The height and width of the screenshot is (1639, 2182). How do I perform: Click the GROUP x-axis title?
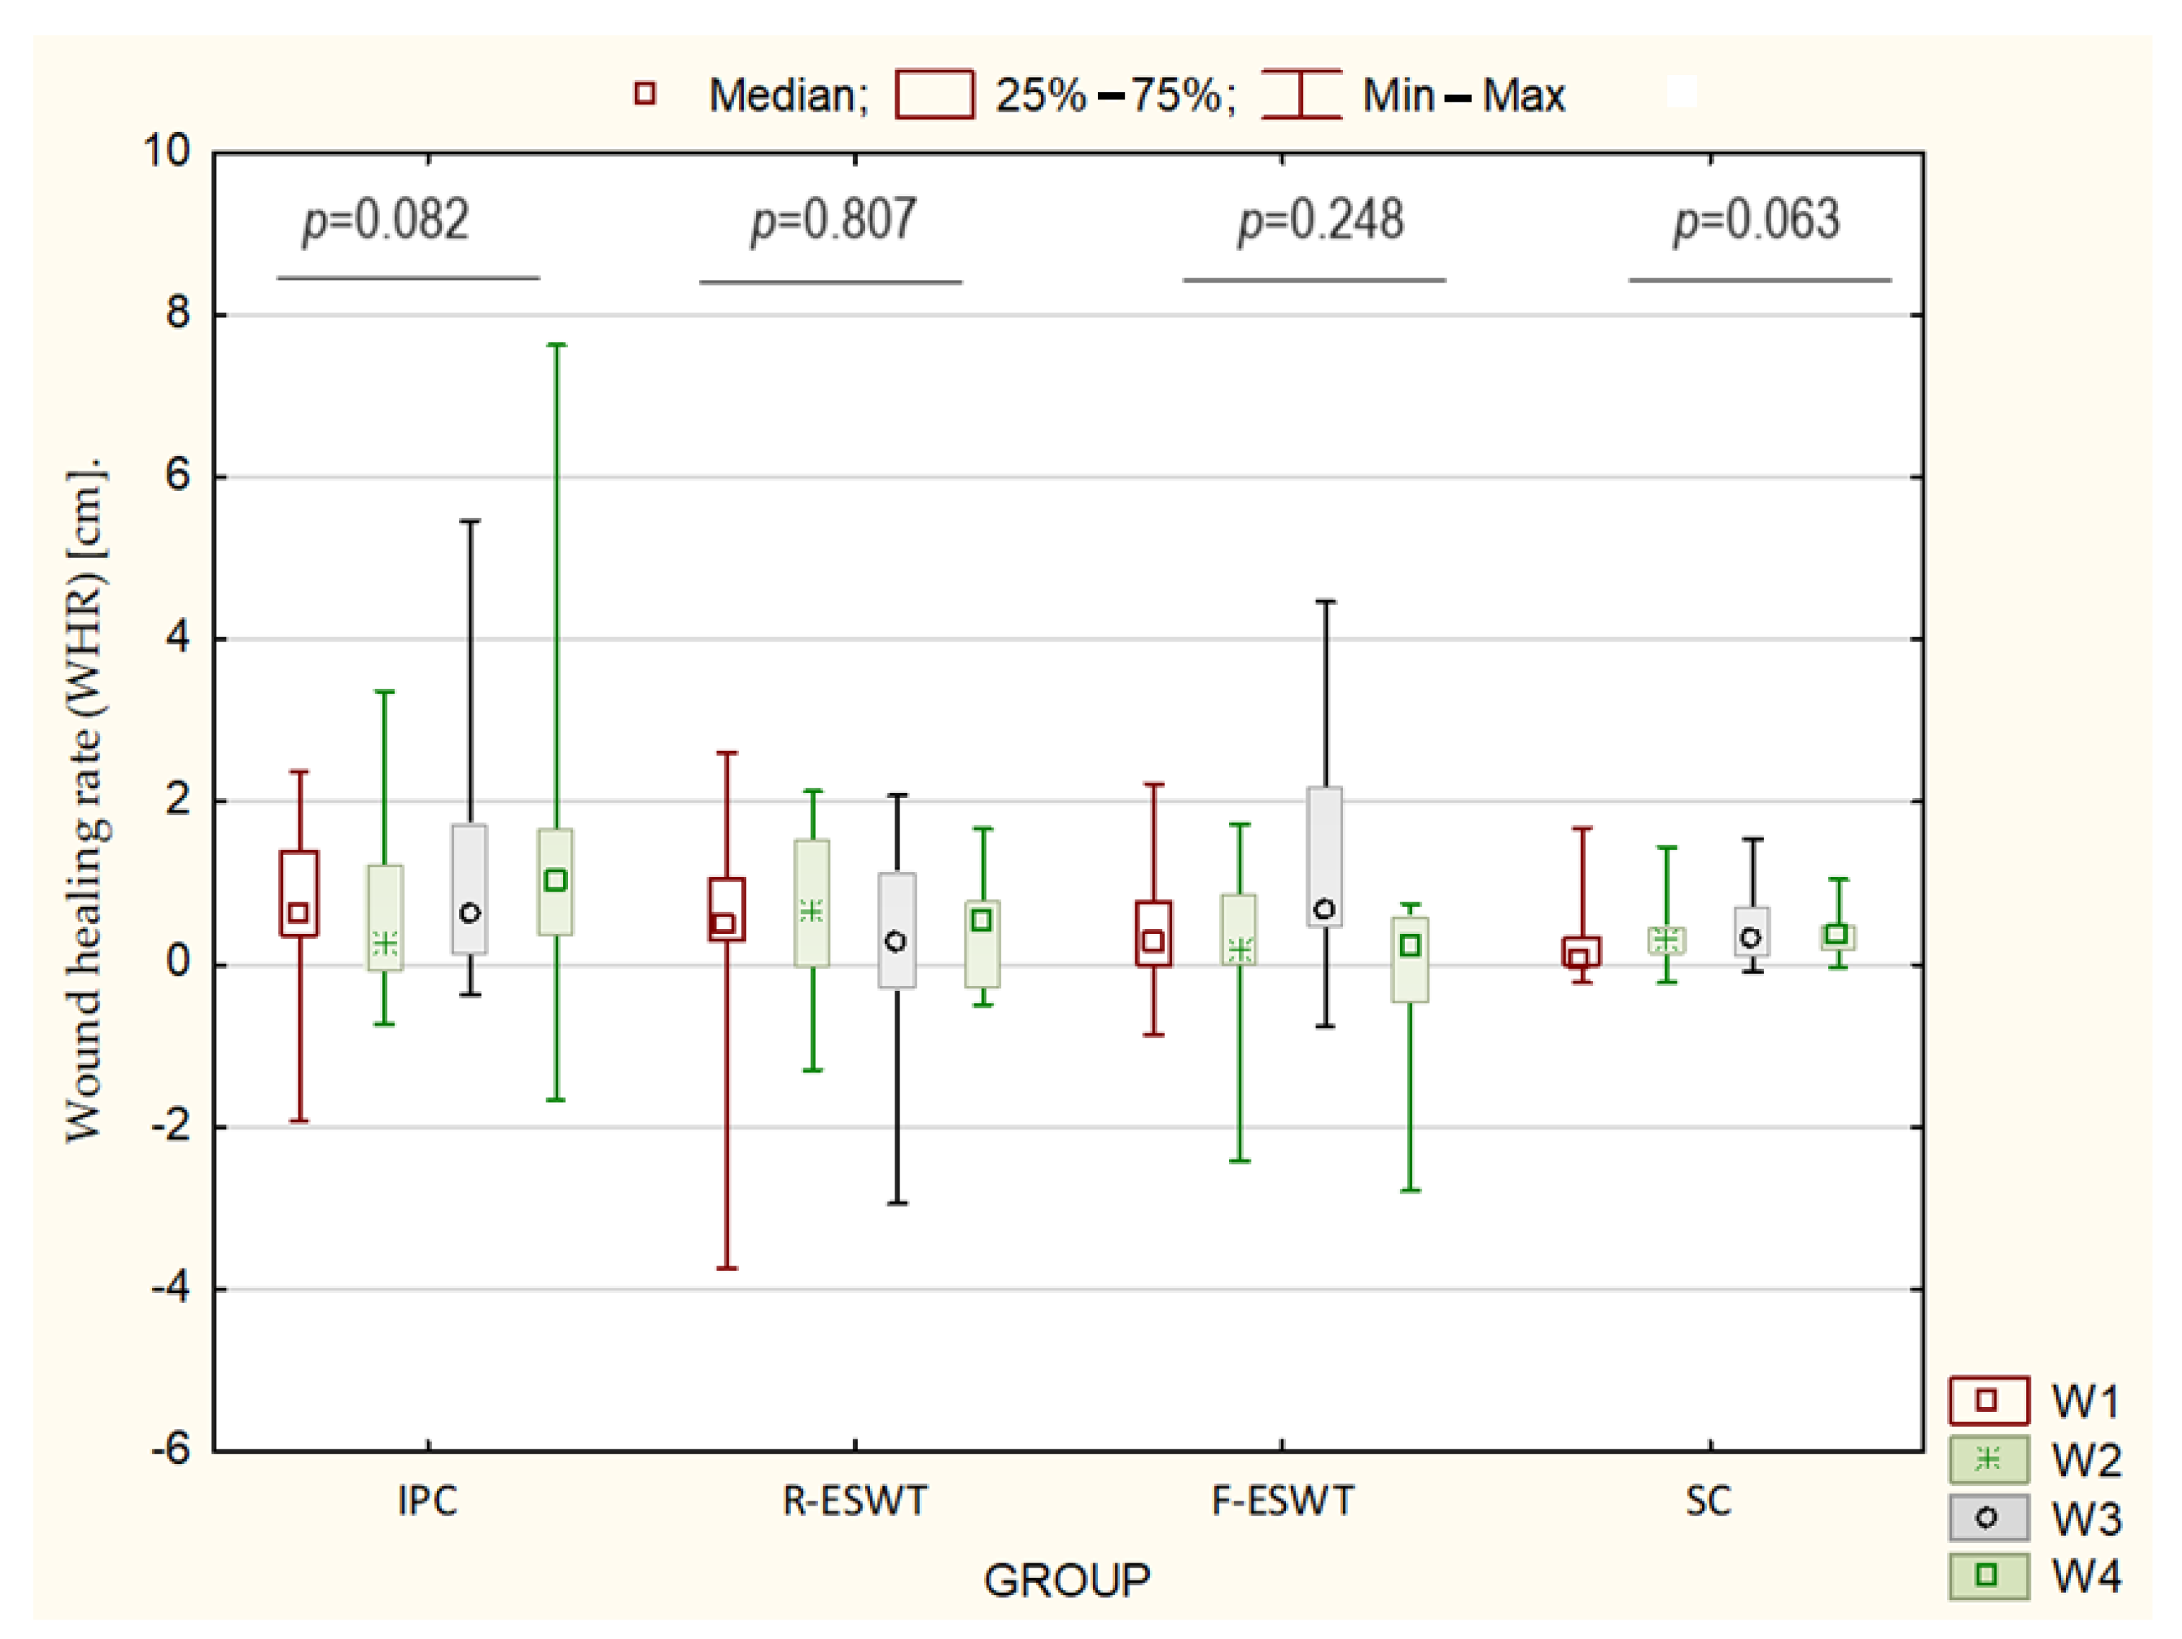(1066, 1580)
